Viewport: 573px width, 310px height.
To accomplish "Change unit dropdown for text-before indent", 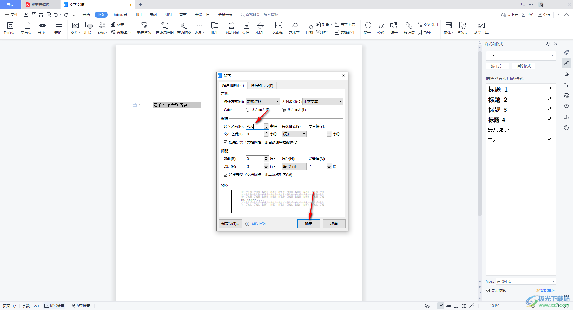I will coord(275,126).
